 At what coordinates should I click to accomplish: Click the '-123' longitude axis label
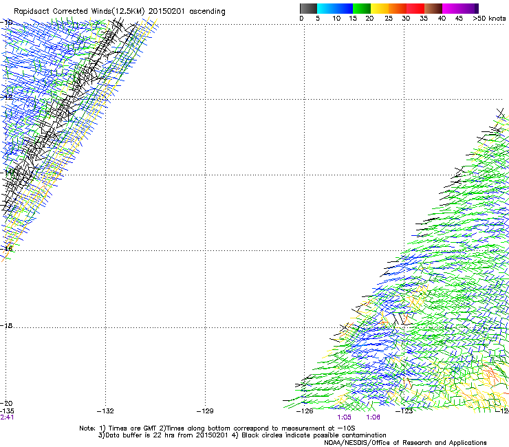(404, 411)
